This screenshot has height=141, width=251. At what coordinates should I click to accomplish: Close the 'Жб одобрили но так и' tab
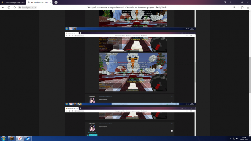coord(50,3)
